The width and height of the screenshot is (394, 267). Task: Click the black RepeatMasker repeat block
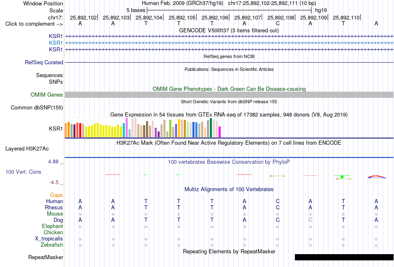click(344, 257)
